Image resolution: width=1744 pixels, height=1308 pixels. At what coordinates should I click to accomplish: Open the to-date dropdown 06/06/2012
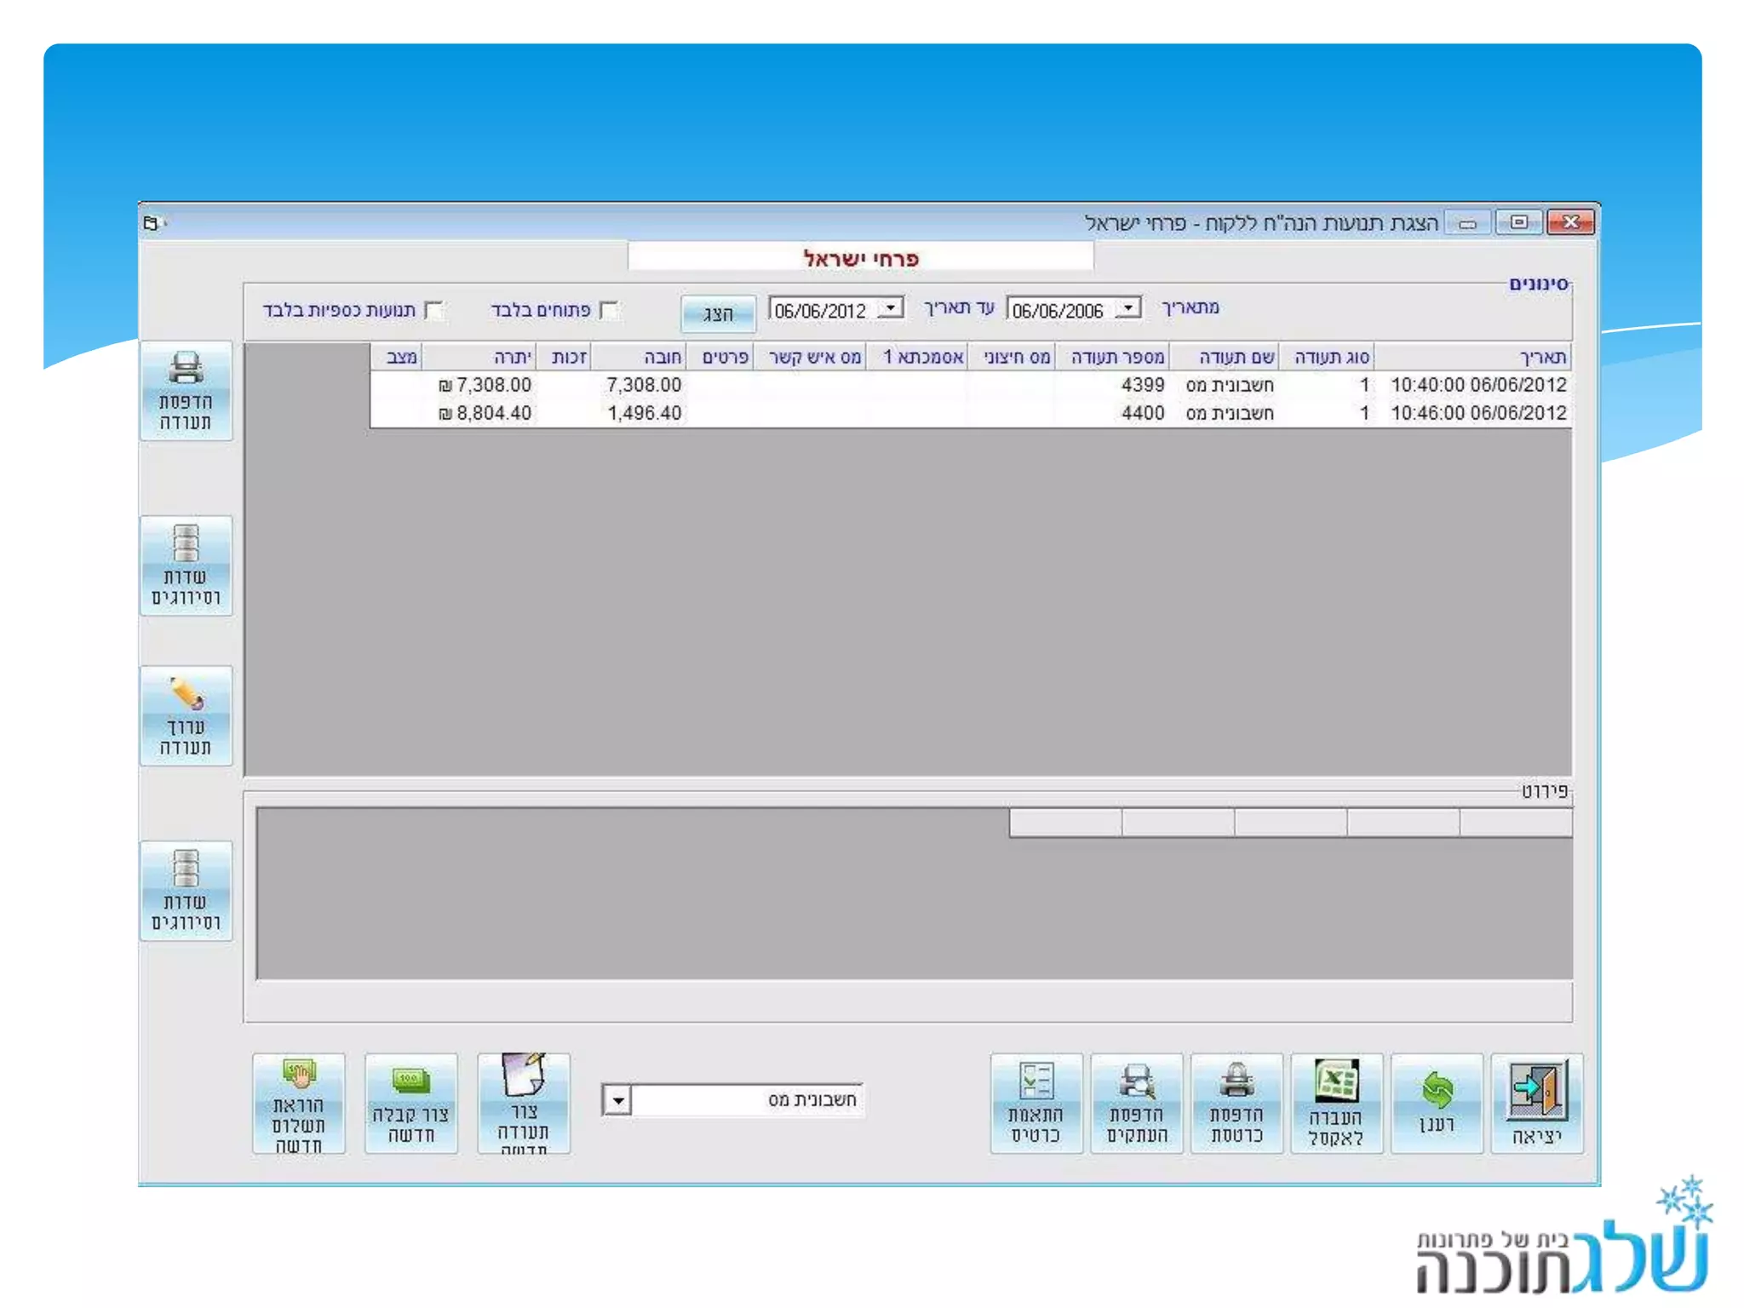coord(891,308)
